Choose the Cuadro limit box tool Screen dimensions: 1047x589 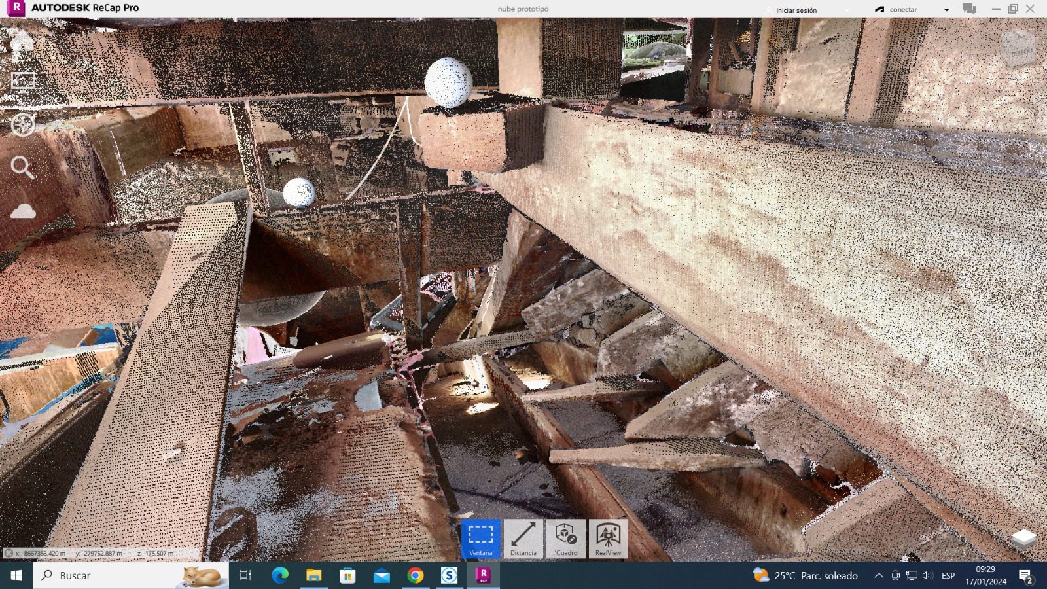point(566,539)
